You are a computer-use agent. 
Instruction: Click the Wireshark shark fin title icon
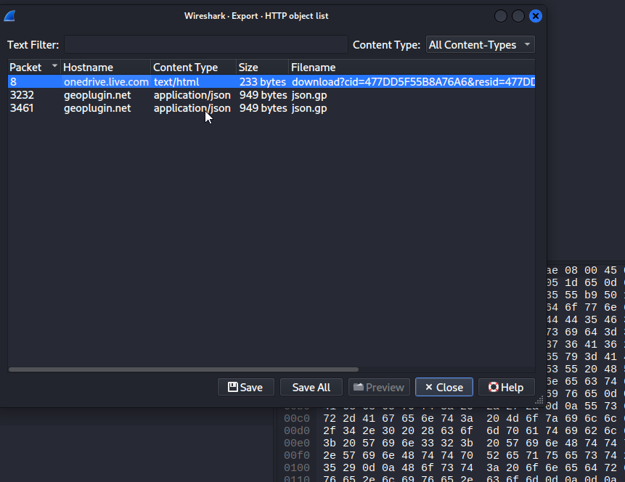coord(9,16)
